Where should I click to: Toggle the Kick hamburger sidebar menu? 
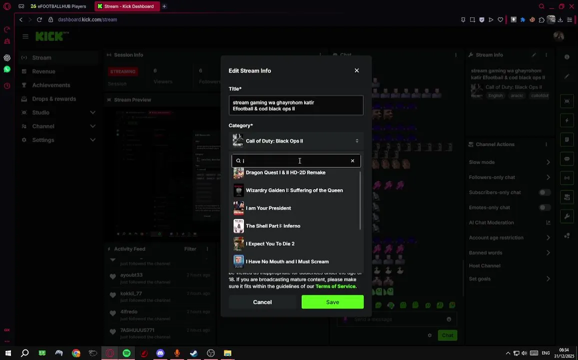click(25, 36)
